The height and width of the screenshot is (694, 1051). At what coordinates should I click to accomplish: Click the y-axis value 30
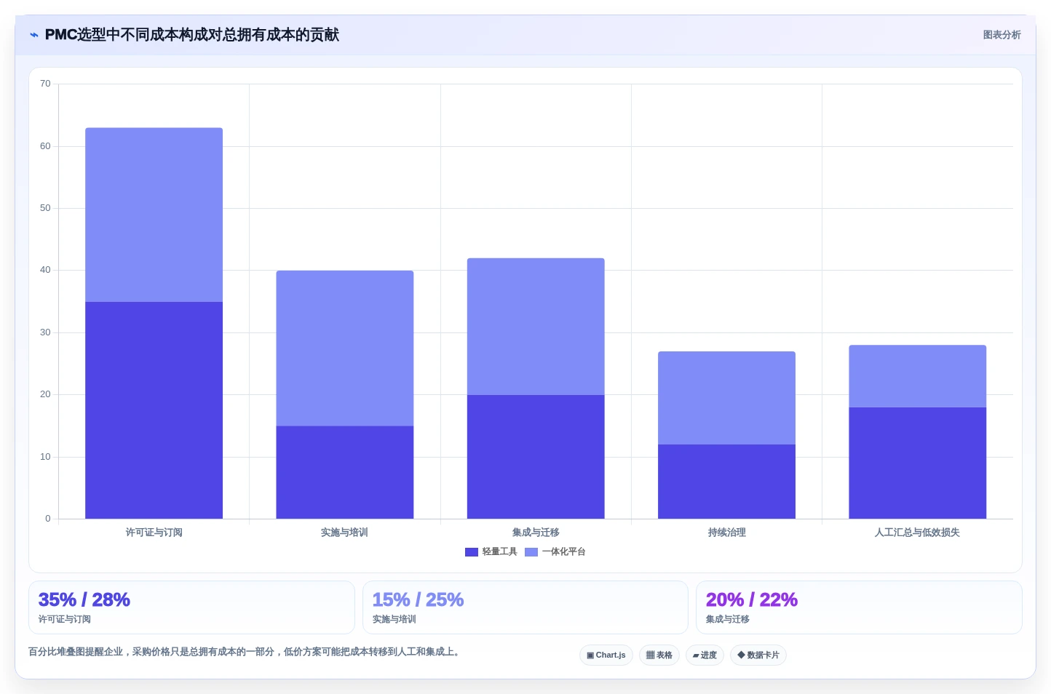45,332
